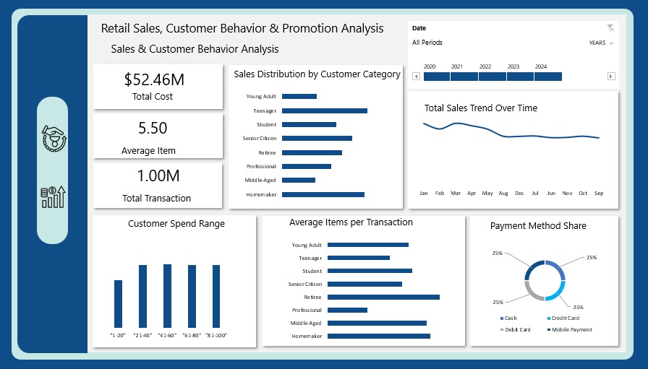Click the Sep label on trend chart axis
This screenshot has height=369, width=648.
click(599, 194)
